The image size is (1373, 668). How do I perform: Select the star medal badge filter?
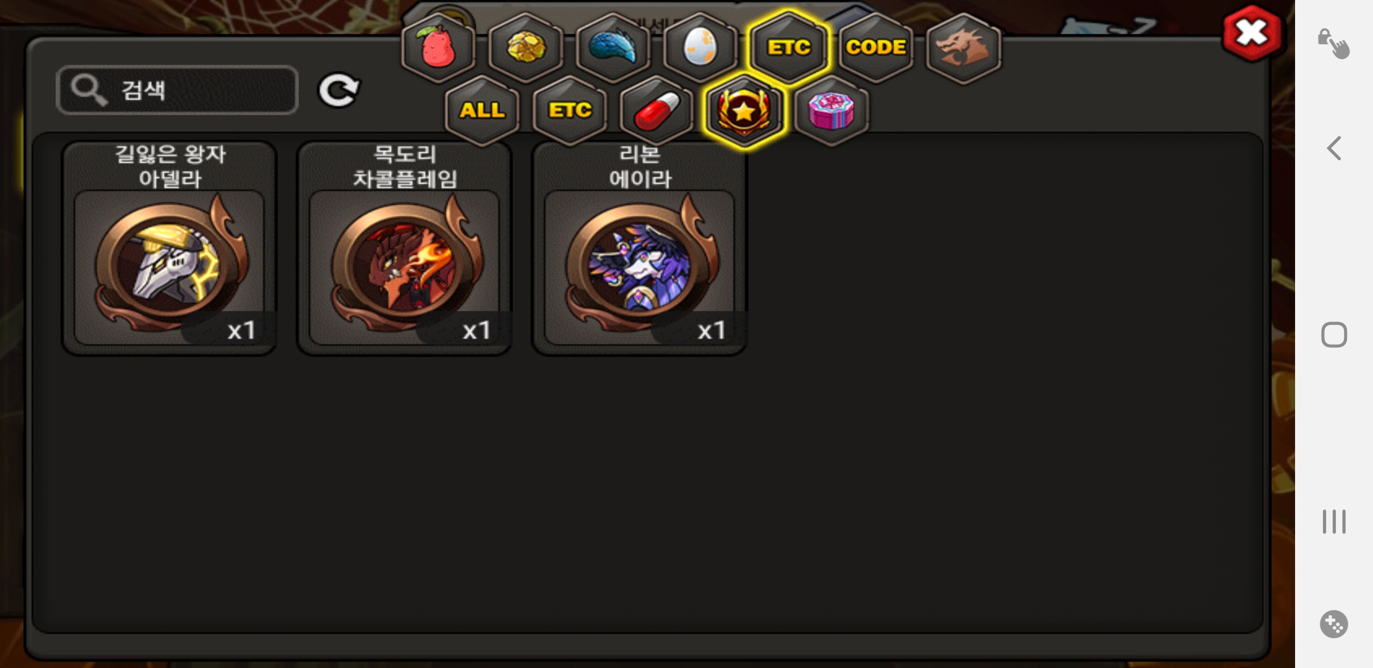(744, 110)
